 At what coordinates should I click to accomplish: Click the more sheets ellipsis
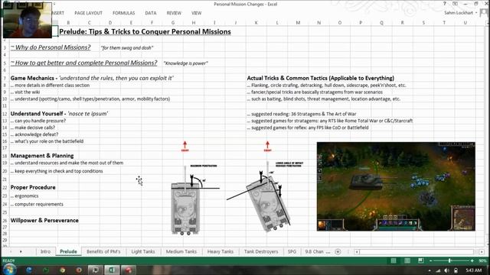(328, 251)
